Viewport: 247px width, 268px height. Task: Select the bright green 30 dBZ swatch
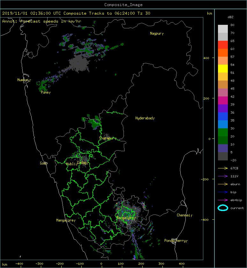click(x=223, y=132)
